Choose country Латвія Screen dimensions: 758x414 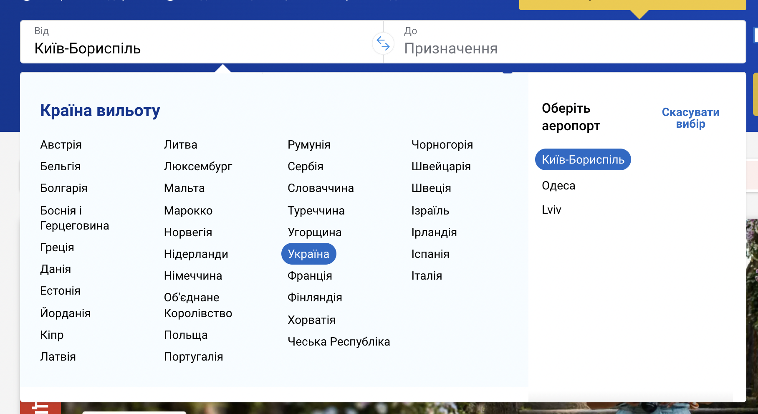(58, 357)
